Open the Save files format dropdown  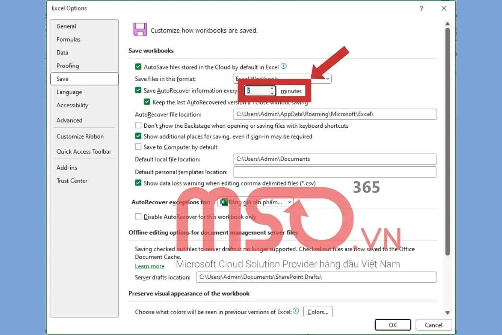point(328,78)
